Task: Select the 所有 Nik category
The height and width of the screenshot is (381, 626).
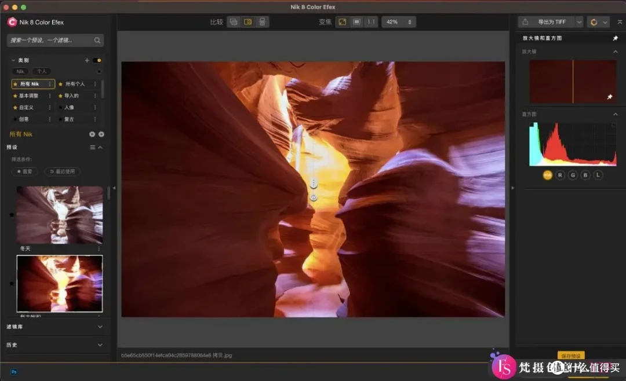Action: [33, 84]
